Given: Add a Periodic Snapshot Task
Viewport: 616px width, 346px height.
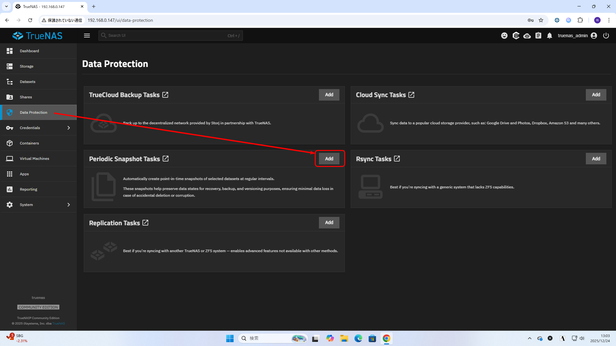Looking at the screenshot, I should tap(329, 159).
